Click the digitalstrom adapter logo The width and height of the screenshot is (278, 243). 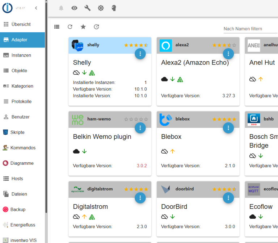pos(77,189)
